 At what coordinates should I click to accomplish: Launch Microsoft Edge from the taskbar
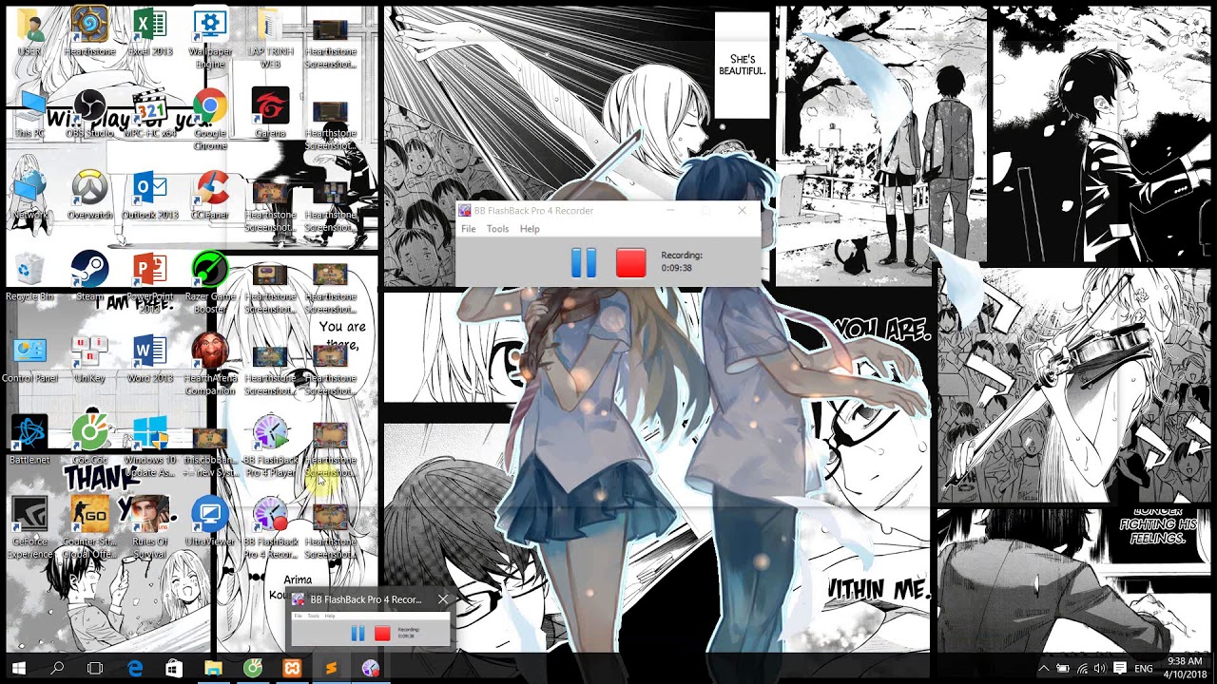135,668
